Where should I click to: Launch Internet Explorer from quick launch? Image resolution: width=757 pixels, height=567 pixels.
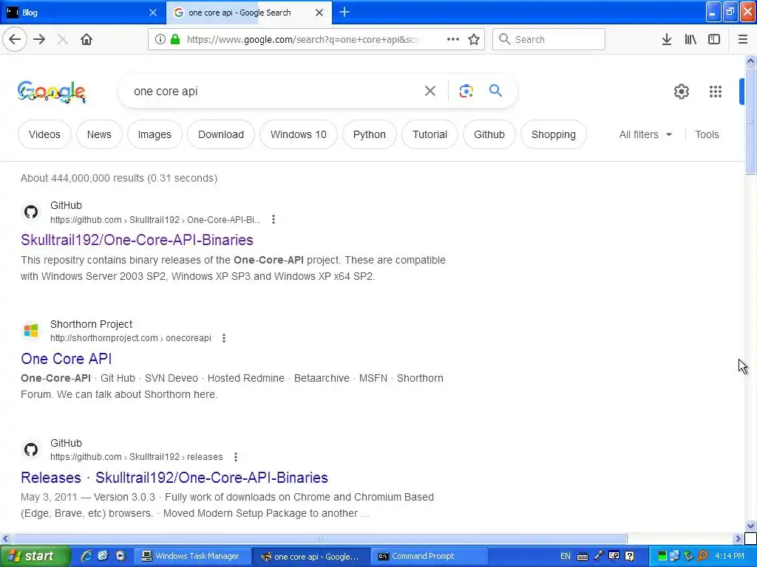click(87, 556)
